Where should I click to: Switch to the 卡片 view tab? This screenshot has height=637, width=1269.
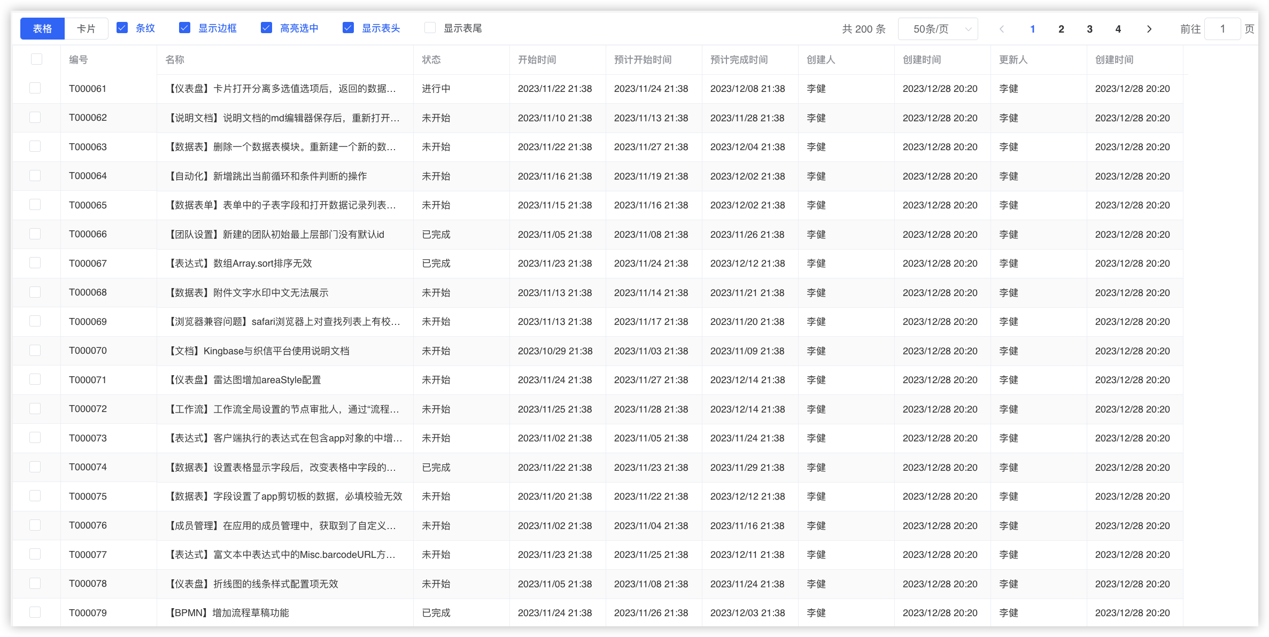click(x=86, y=28)
